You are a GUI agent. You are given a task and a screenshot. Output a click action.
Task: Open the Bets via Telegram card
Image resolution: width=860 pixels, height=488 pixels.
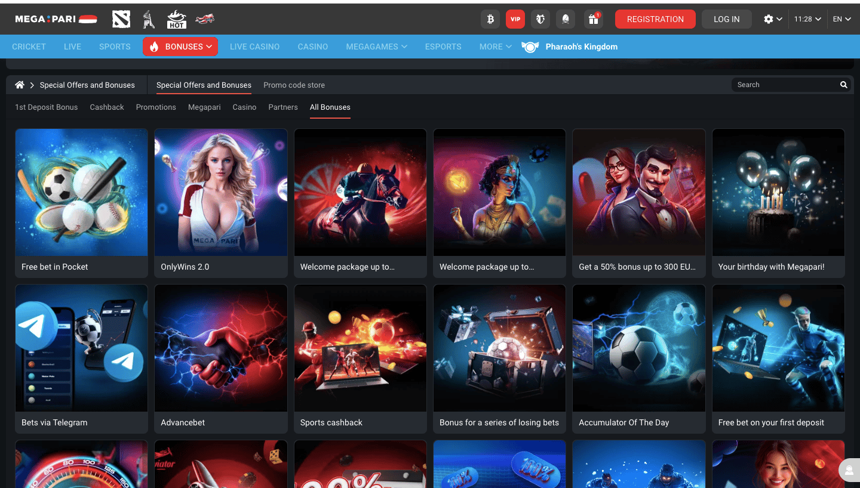(81, 359)
